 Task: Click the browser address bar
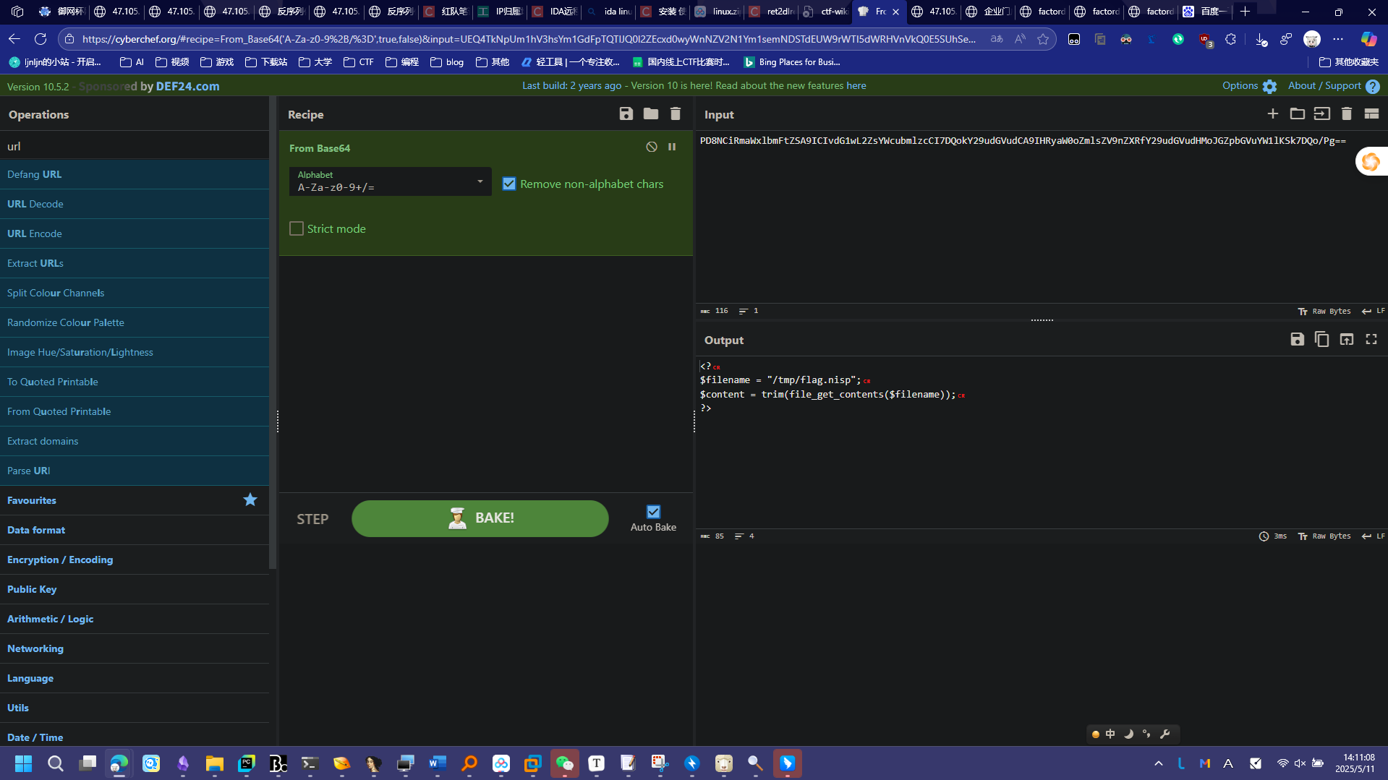528,39
